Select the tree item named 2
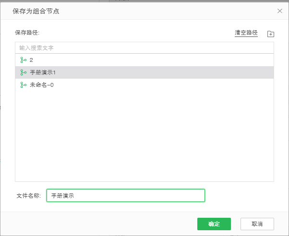This screenshot has height=236, width=289. point(31,60)
